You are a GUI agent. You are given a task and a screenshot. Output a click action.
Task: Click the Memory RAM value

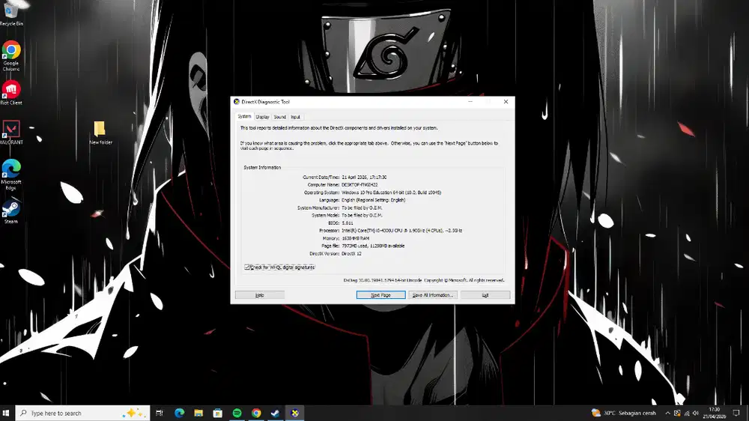(x=355, y=238)
